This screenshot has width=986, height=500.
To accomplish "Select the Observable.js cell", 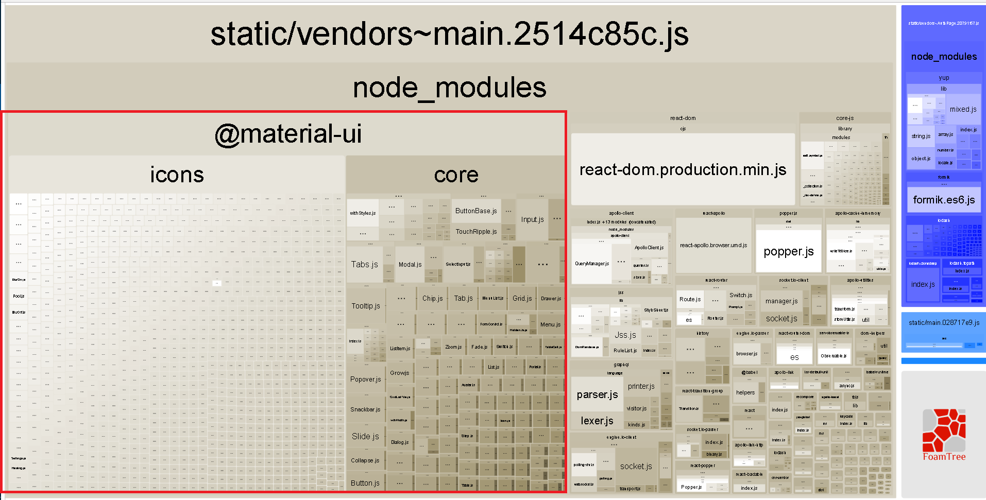I will [834, 356].
